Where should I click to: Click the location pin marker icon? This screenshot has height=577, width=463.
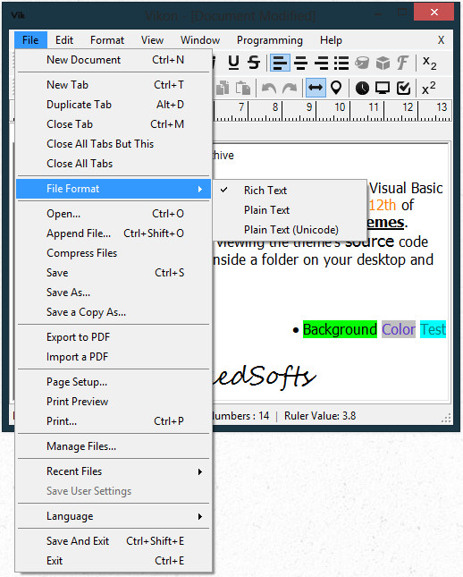point(336,88)
